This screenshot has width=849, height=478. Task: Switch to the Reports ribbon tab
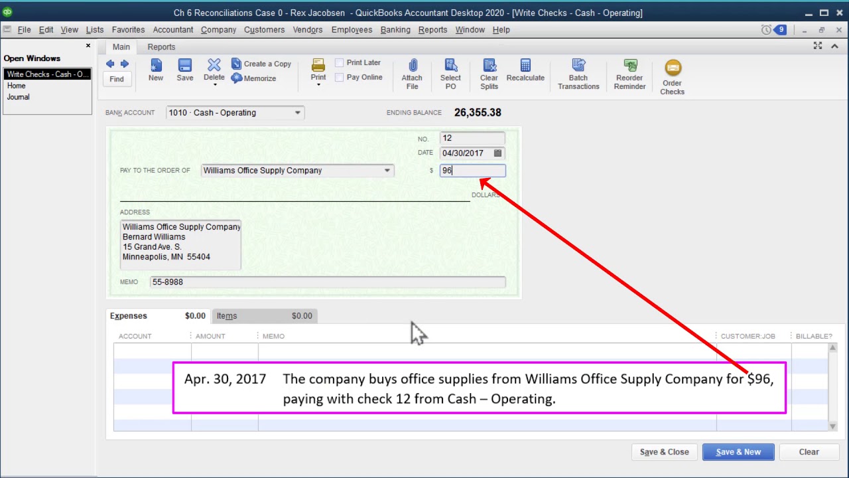click(161, 47)
